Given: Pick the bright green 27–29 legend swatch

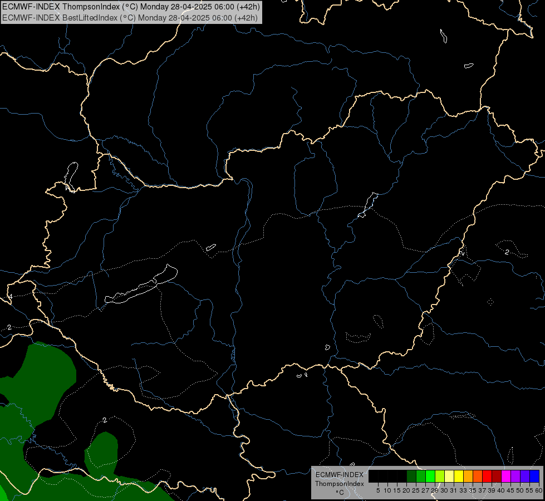Looking at the screenshot, I should point(430,476).
